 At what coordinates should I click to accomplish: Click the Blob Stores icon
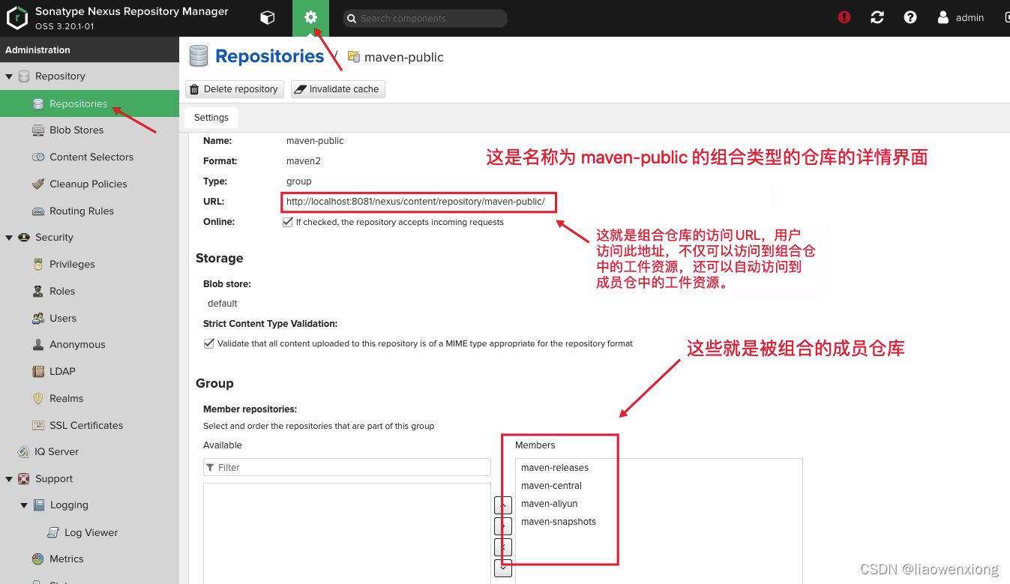tap(38, 130)
